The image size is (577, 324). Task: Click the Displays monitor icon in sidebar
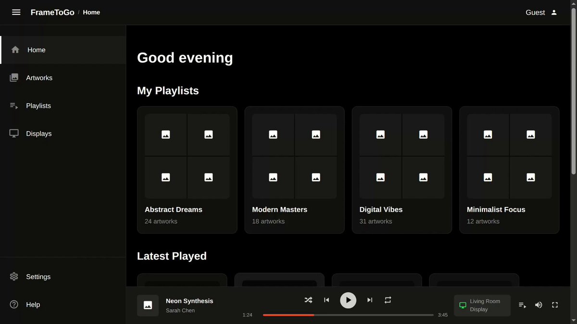14,133
